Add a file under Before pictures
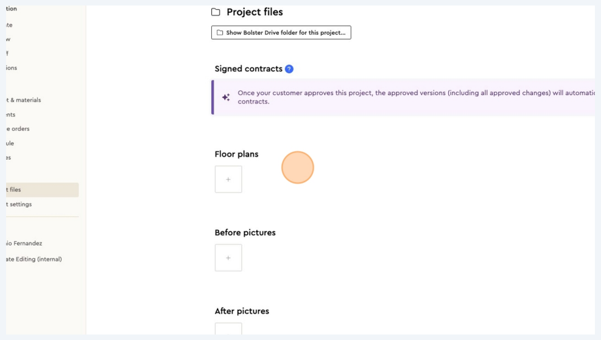601x340 pixels. pos(228,258)
